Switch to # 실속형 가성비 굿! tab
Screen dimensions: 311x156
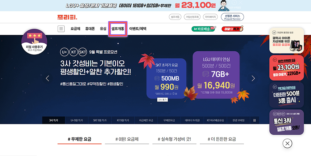coord(174,139)
